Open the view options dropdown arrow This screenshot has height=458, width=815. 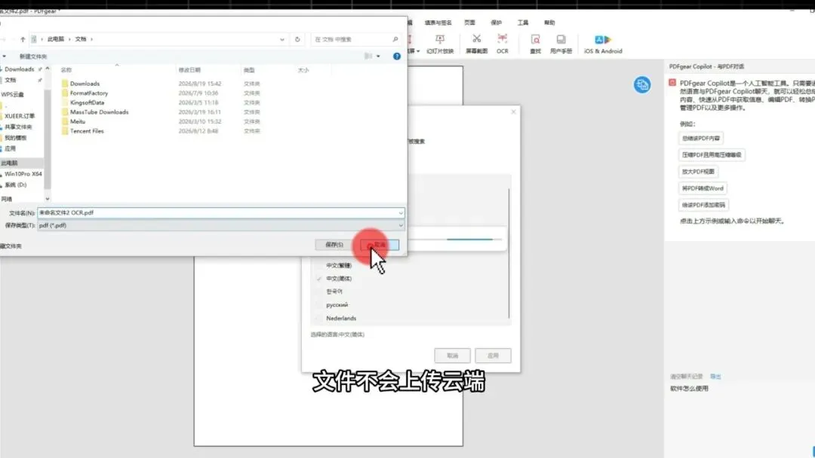(378, 56)
